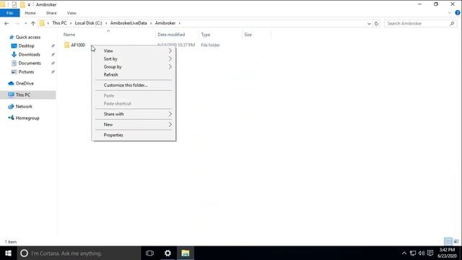Viewport: 462px width, 260px height.
Task: Choose Customize this folder...
Action: click(134, 85)
